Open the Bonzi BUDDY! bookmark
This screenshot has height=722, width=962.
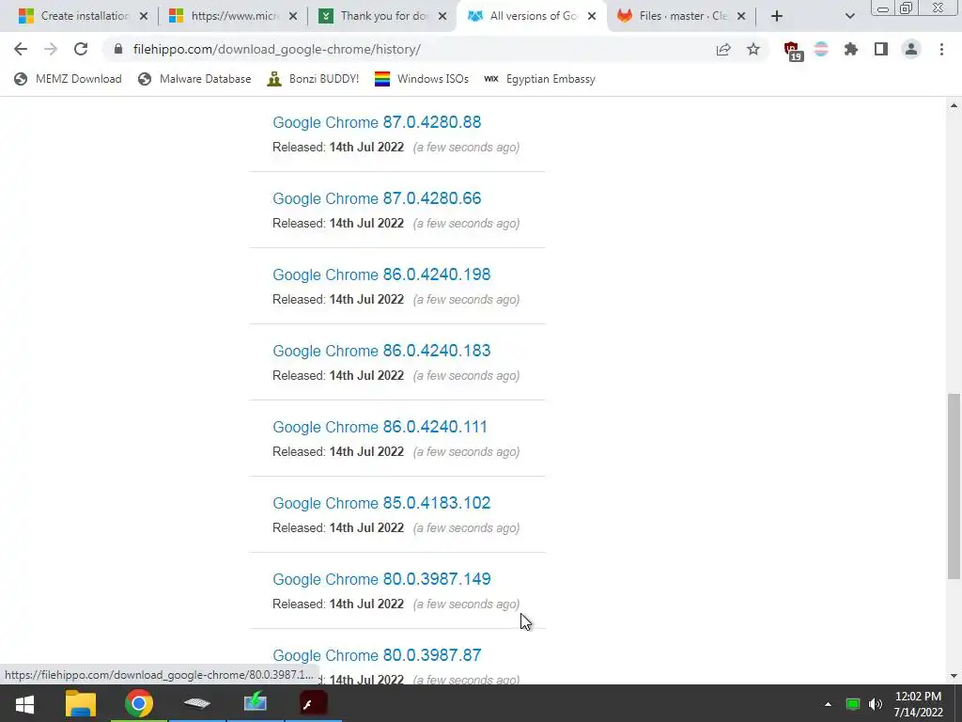(x=313, y=79)
